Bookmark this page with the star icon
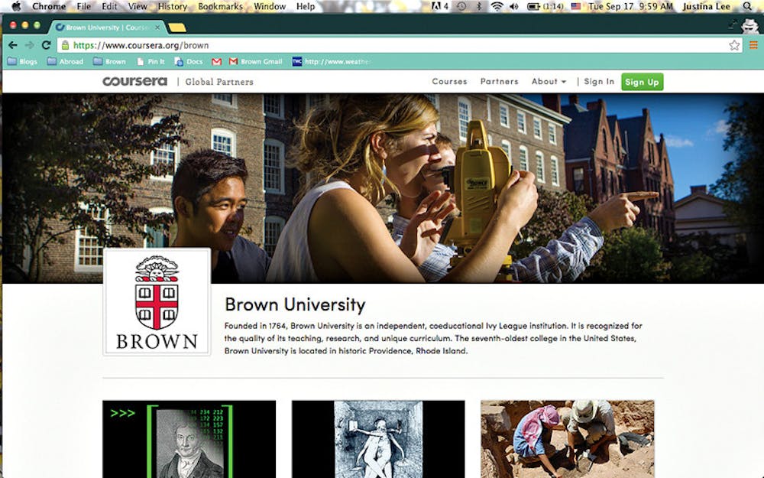This screenshot has height=478, width=764. (734, 45)
